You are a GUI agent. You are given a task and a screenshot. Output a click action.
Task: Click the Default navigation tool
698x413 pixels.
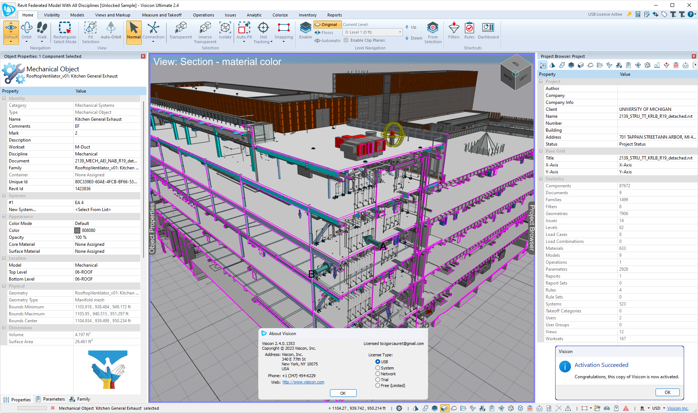pos(11,32)
